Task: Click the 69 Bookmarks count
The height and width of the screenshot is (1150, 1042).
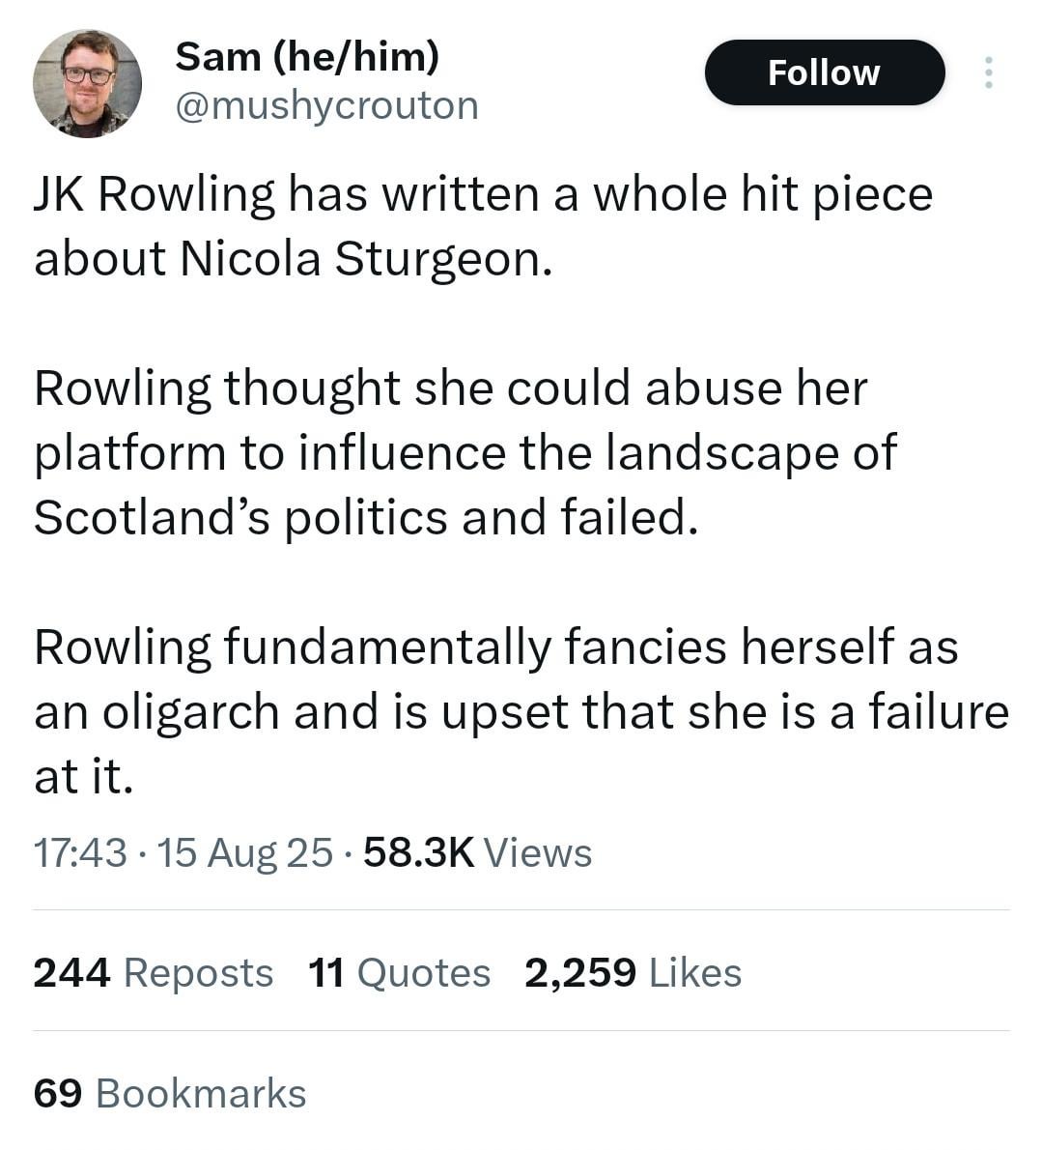Action: [x=169, y=1093]
